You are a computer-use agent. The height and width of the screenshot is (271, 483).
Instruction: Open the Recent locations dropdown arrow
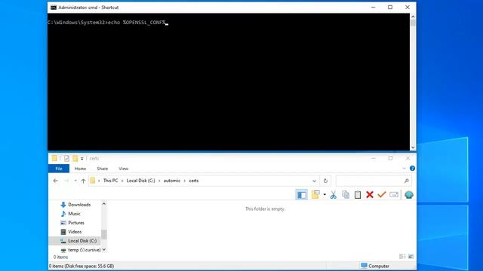point(75,181)
